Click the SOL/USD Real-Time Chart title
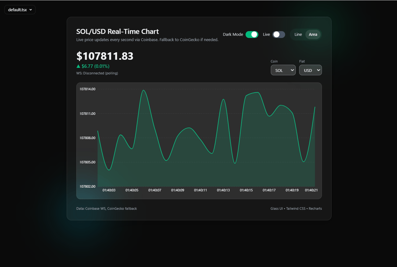Screen dimensions: 397x267 point(118,31)
